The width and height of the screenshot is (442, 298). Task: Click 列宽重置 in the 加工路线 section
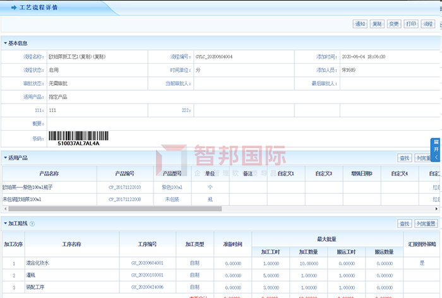(426, 224)
